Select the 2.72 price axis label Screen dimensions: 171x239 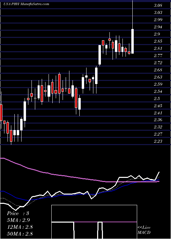click(x=158, y=62)
